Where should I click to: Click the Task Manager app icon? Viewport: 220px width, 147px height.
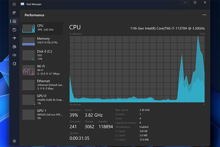point(22,4)
